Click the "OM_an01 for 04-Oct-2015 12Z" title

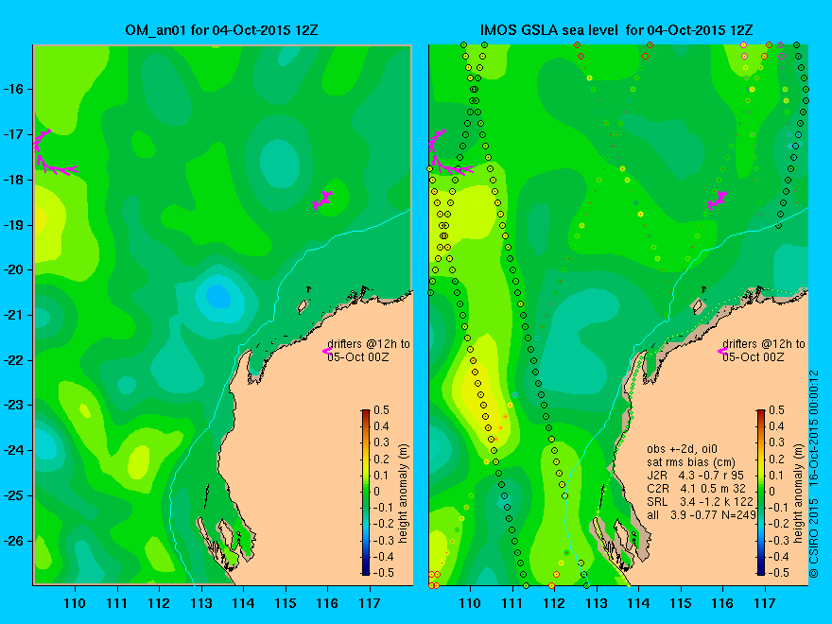(221, 30)
